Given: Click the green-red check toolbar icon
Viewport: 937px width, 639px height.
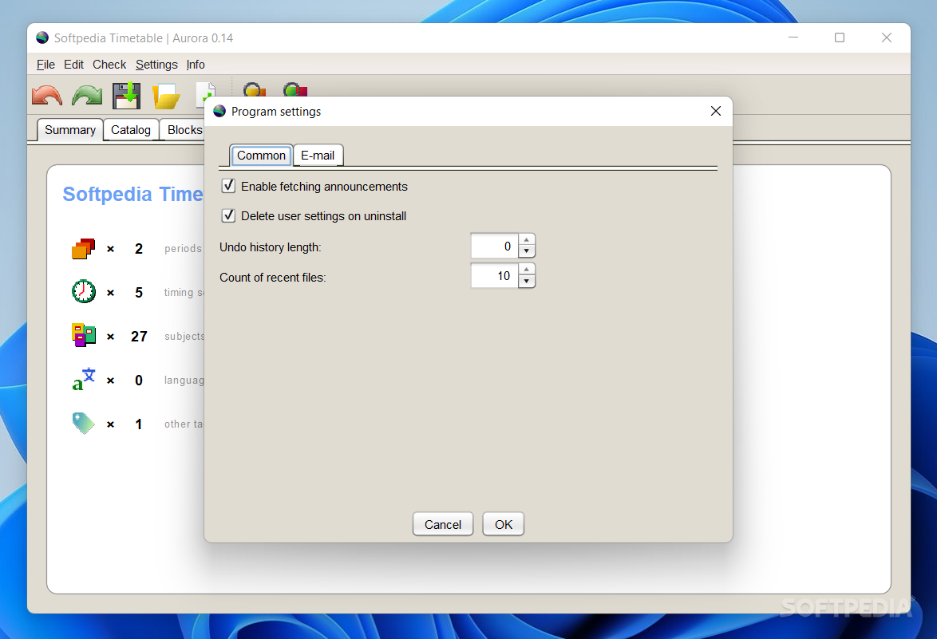Looking at the screenshot, I should pyautogui.click(x=295, y=89).
